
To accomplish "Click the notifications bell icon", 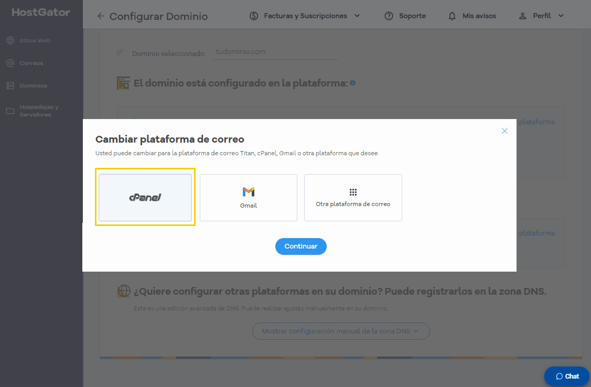I will [452, 16].
